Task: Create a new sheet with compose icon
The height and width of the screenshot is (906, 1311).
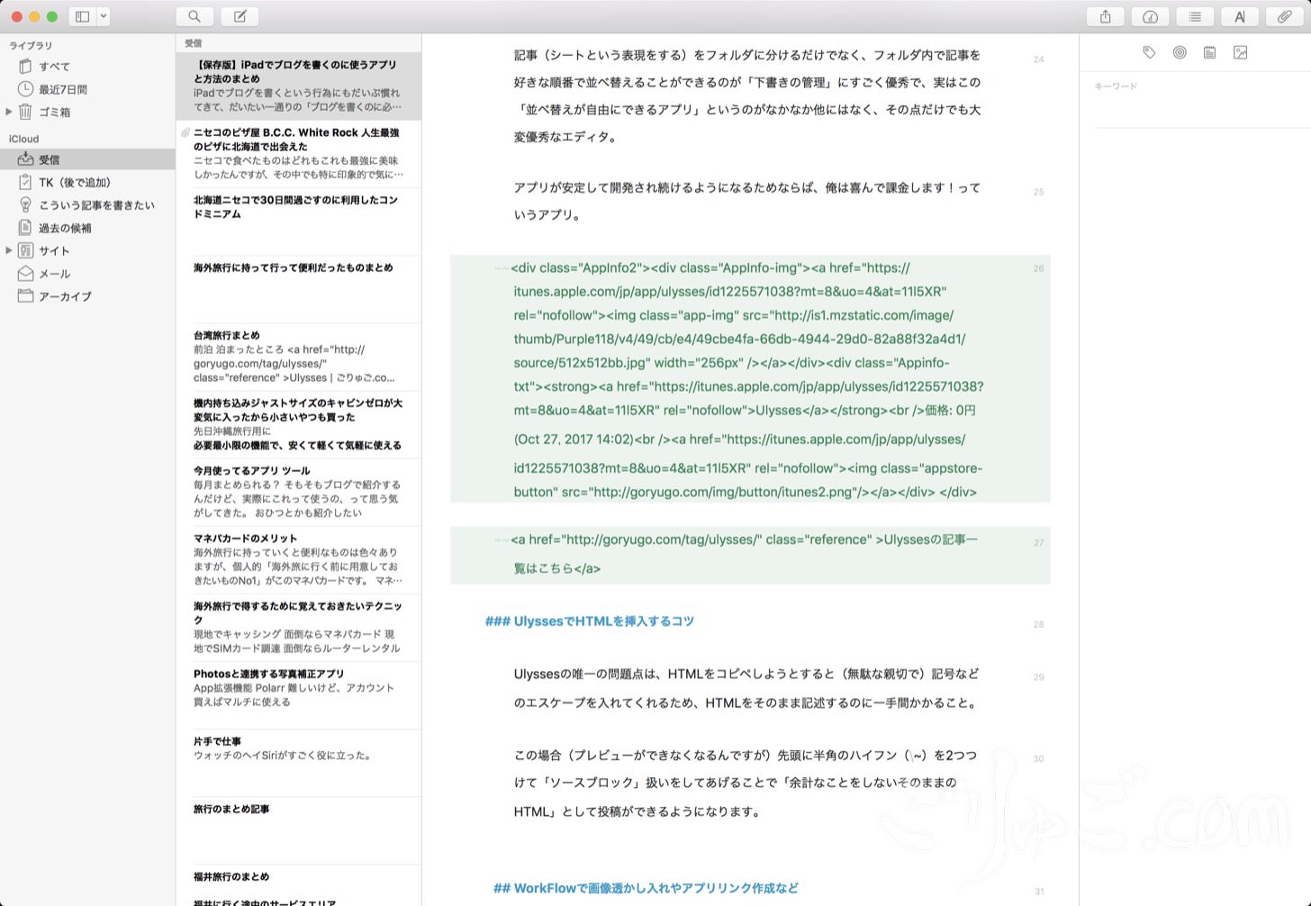Action: [x=240, y=16]
